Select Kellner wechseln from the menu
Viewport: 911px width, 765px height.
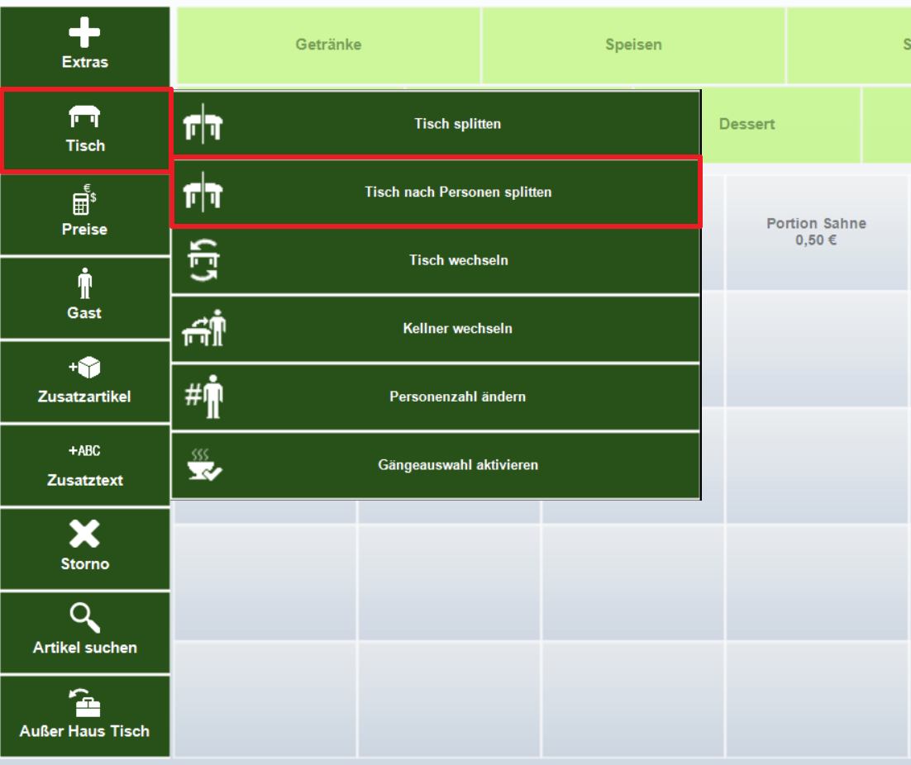point(436,328)
